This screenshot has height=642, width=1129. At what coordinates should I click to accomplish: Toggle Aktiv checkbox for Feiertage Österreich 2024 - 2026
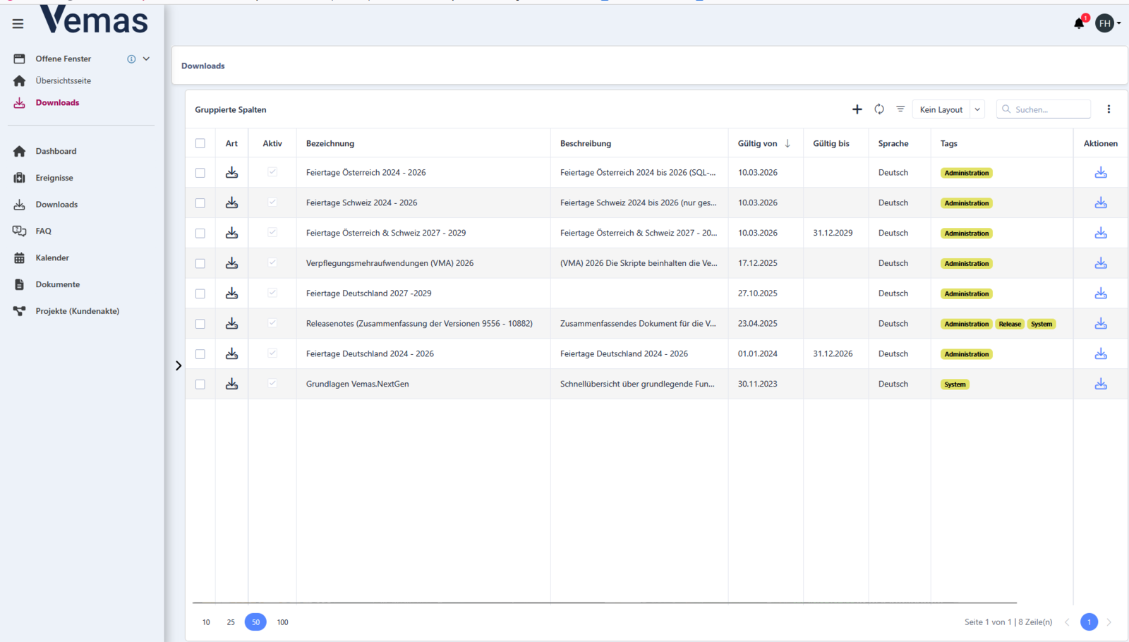click(272, 172)
